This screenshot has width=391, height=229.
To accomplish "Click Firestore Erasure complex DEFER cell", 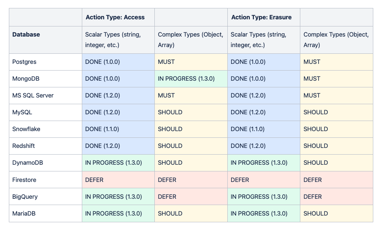I will tap(337, 180).
